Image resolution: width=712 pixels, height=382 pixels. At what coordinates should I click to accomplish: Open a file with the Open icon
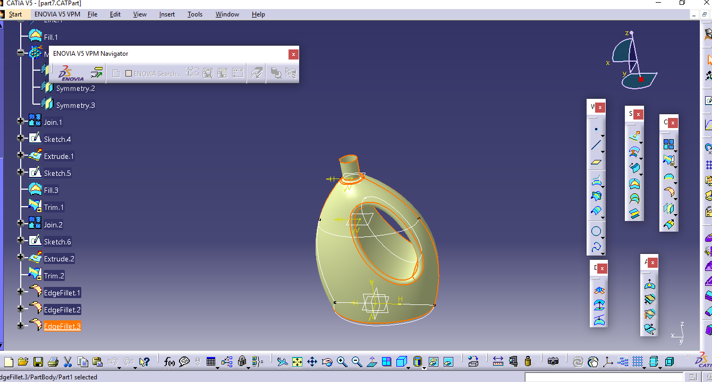pyautogui.click(x=23, y=362)
